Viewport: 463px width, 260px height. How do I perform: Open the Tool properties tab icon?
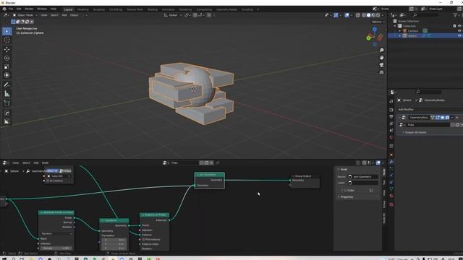391,101
